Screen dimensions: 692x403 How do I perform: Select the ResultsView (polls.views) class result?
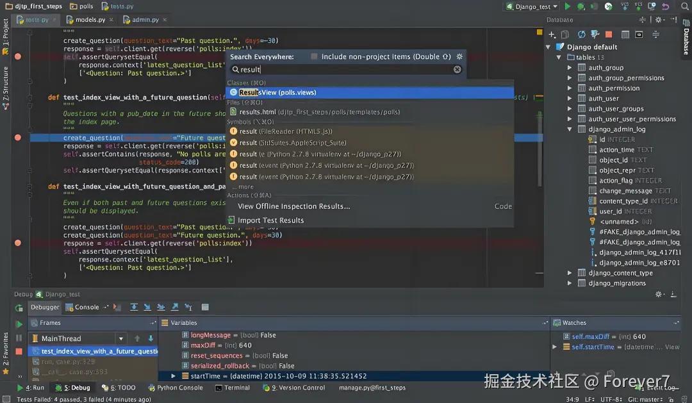[x=370, y=92]
